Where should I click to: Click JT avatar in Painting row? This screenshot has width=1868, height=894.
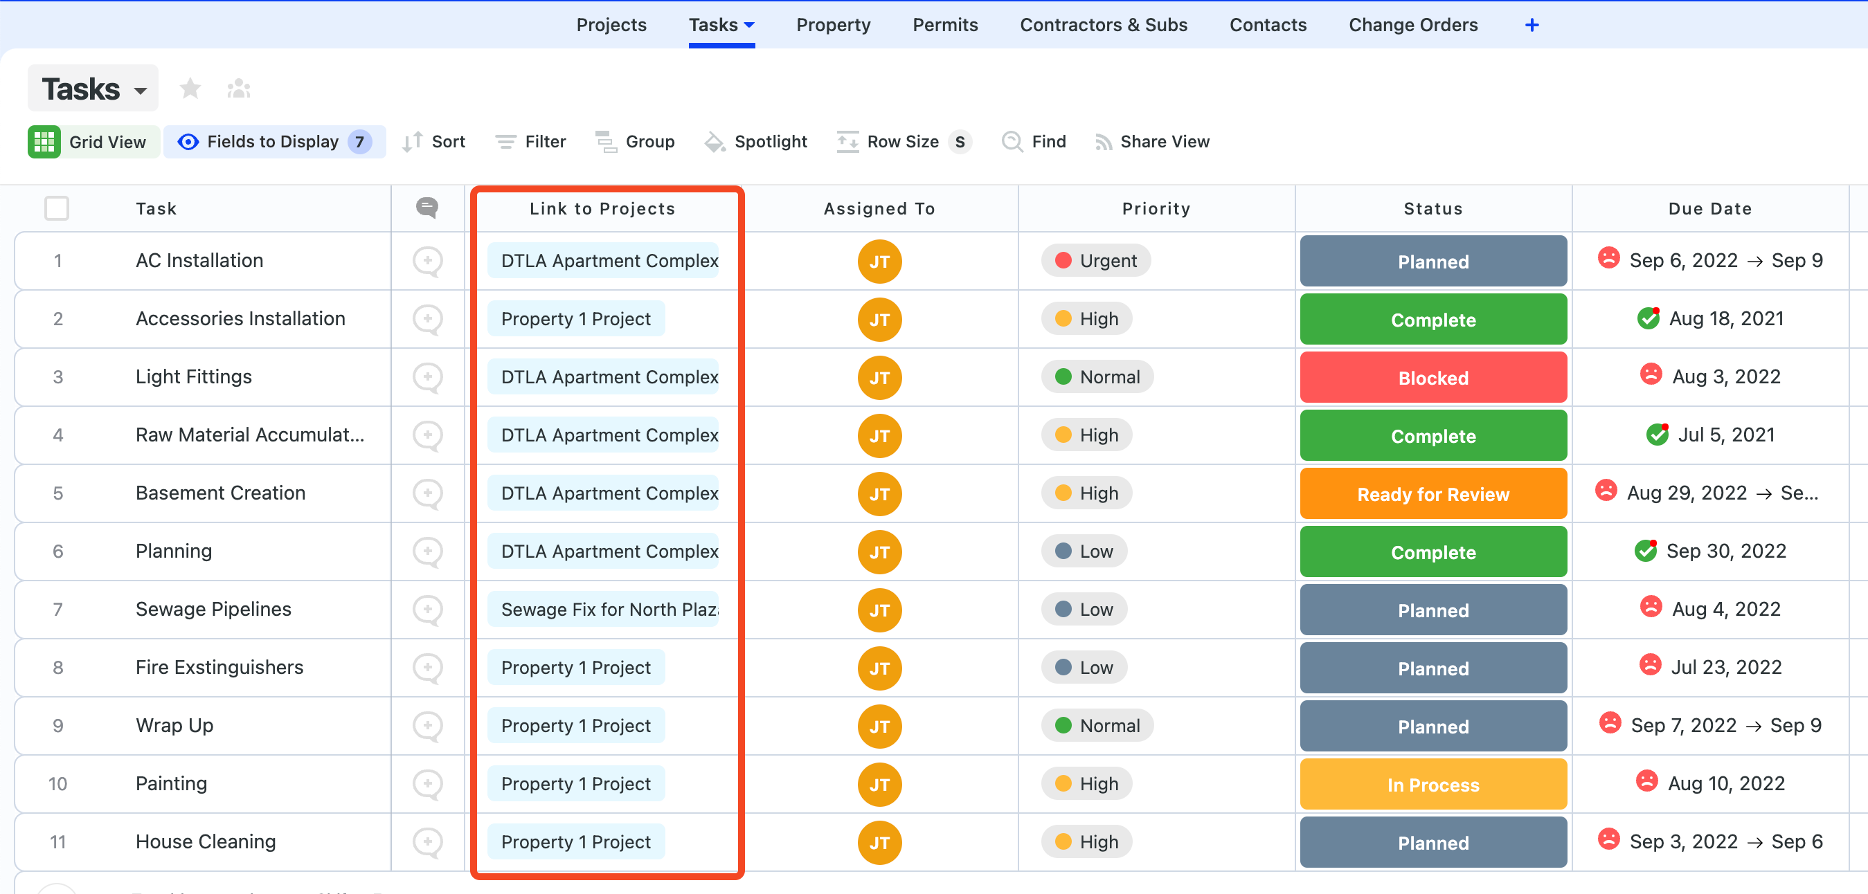879,784
